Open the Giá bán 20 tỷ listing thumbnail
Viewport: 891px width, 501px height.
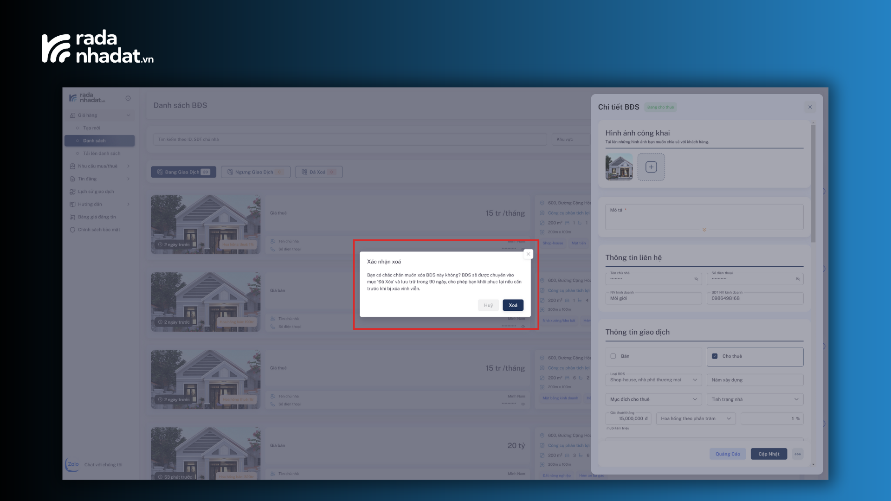206,453
